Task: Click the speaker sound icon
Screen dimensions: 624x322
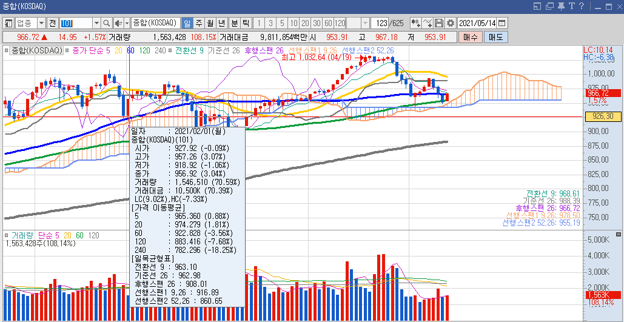Action: (x=119, y=23)
